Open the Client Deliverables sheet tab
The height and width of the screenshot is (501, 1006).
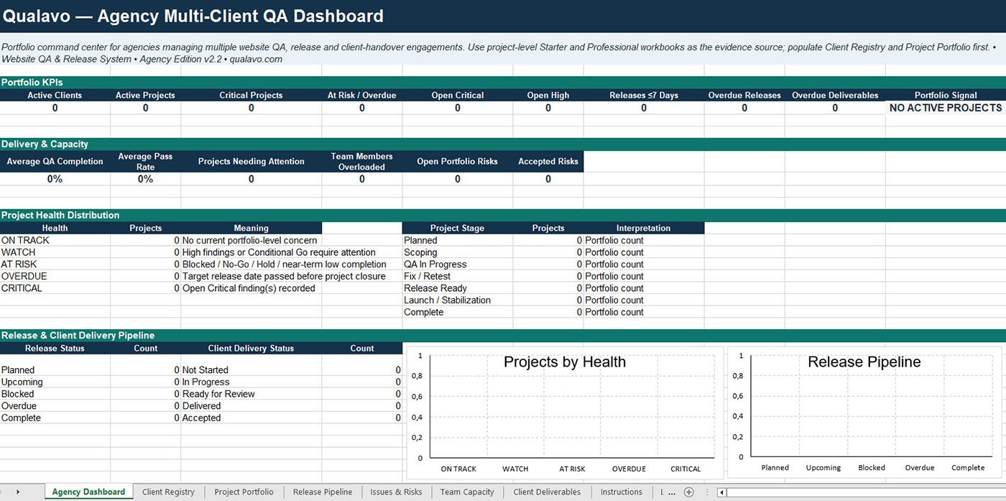click(547, 492)
